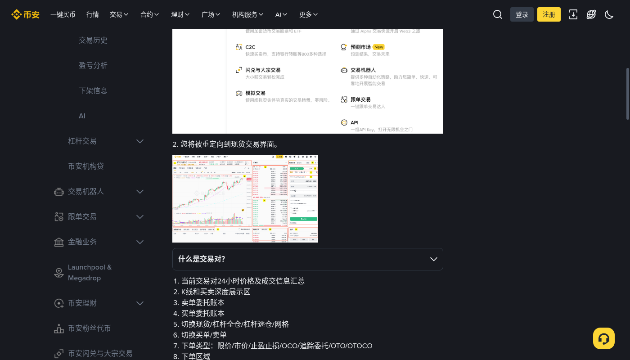Image resolution: width=630 pixels, height=360 pixels.
Task: Click text 买单委托账本
Action: [x=203, y=314]
